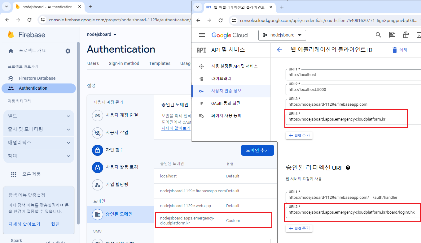Focus redirect URI 2 loginChk field
The width and height of the screenshot is (421, 243).
coord(353,212)
